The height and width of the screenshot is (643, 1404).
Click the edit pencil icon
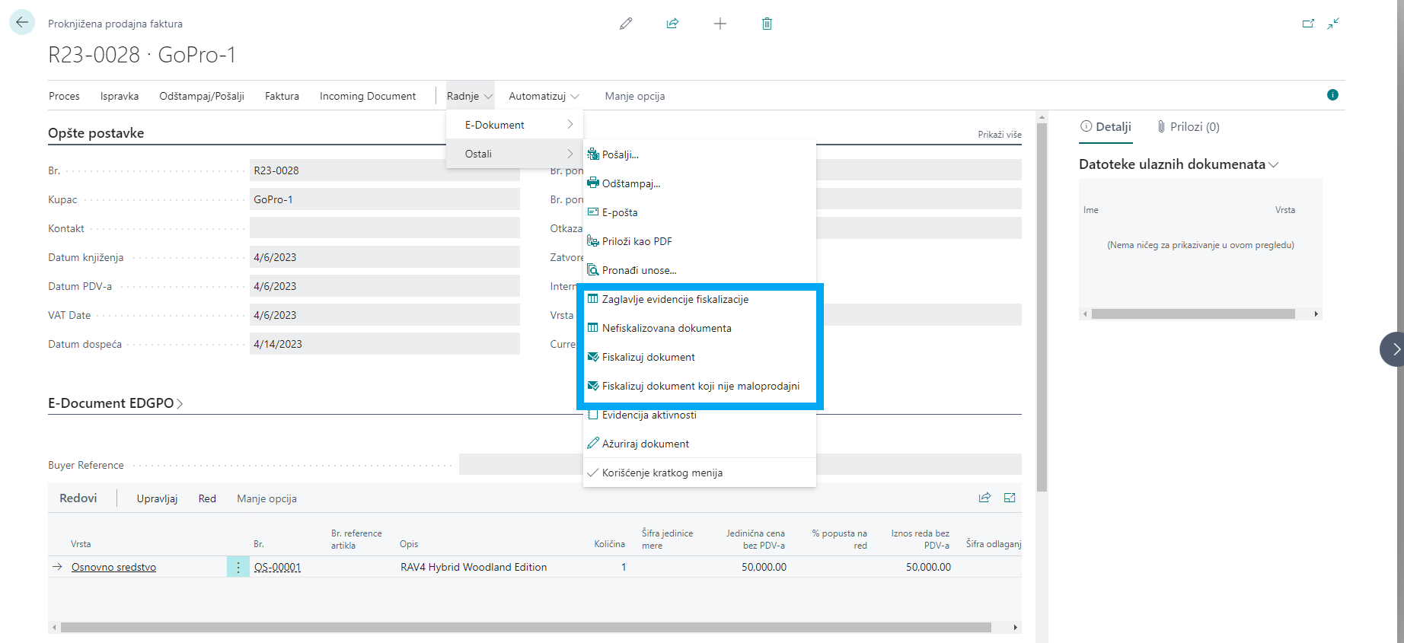tap(626, 24)
